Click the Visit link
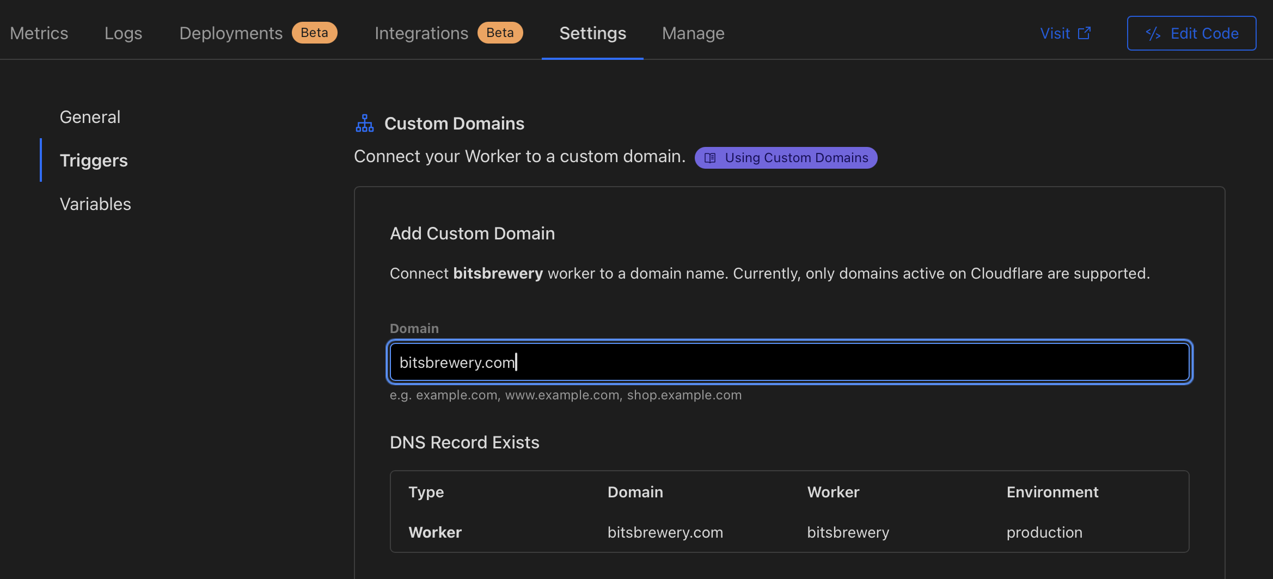 point(1065,33)
